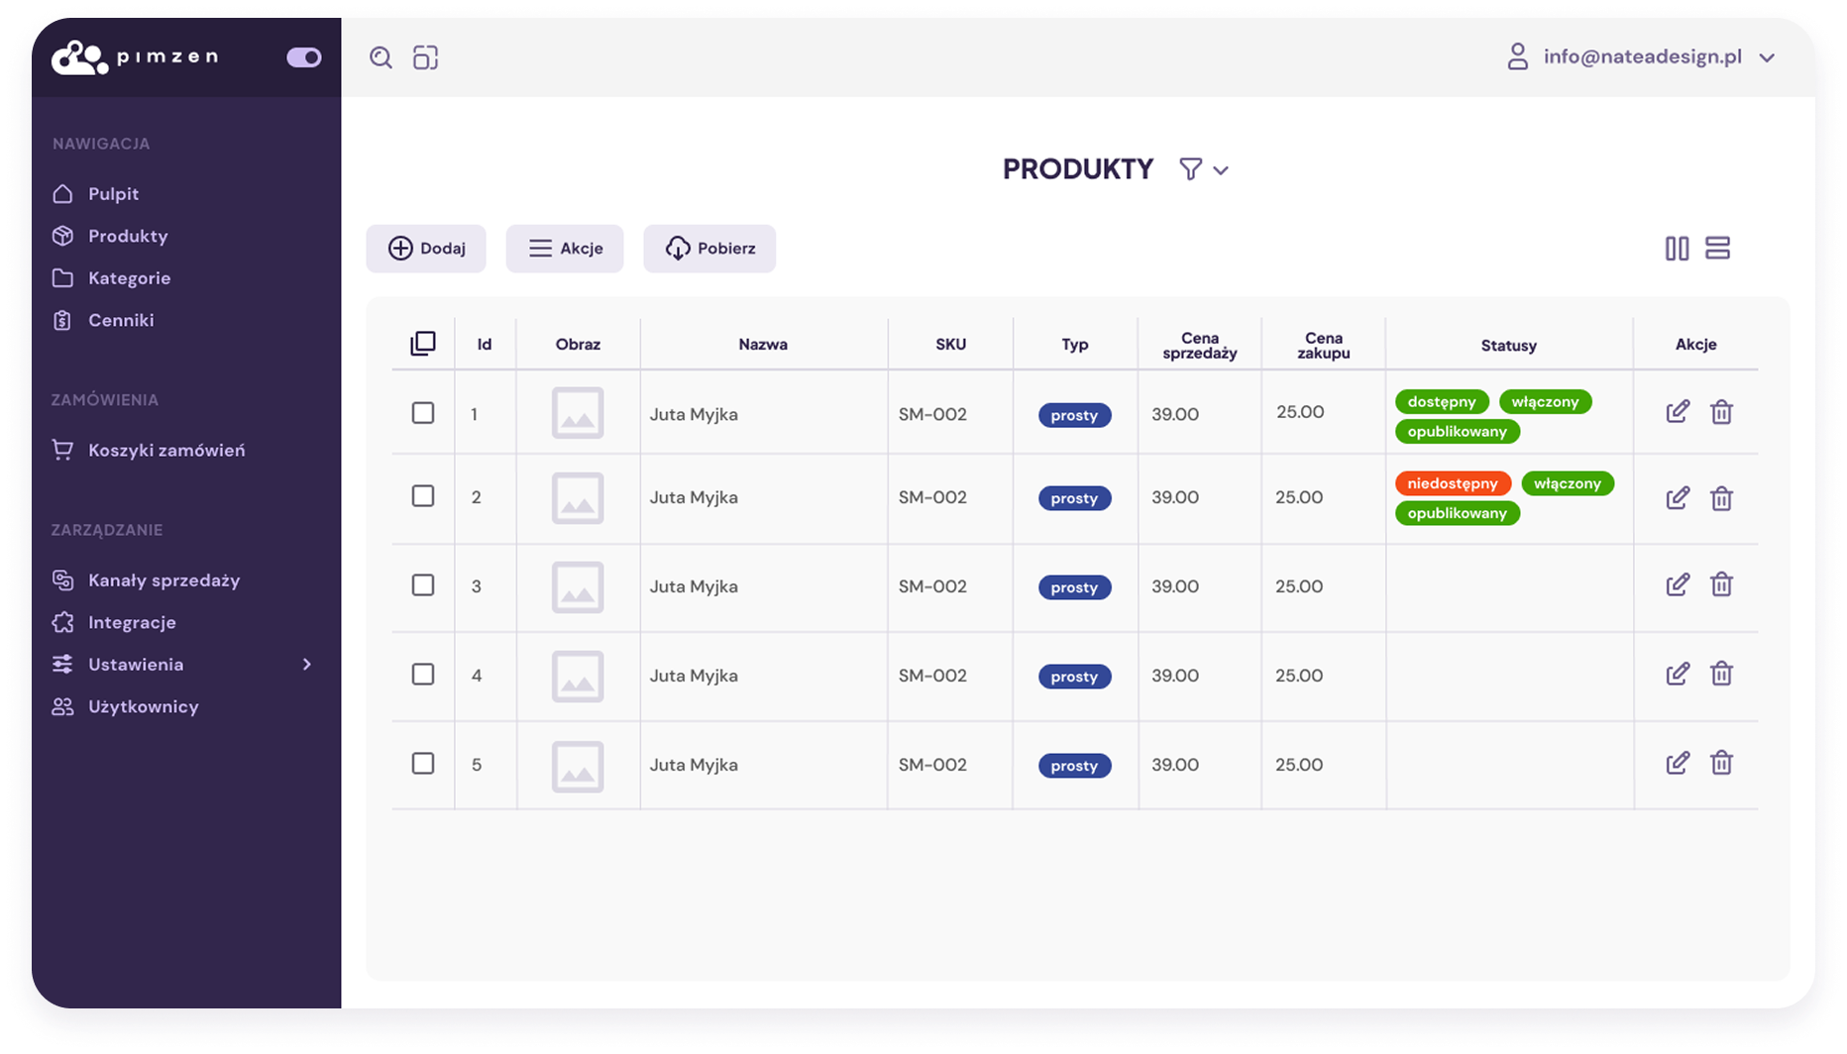The width and height of the screenshot is (1847, 1054).
Task: Click the search magnifier icon in top bar
Action: [380, 57]
